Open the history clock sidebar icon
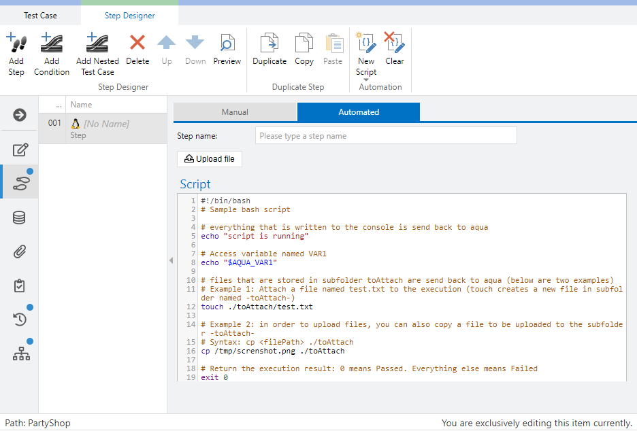Screen dimensions: 637x431 click(20, 320)
